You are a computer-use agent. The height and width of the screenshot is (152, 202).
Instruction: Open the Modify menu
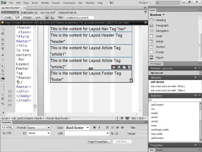(45, 3)
